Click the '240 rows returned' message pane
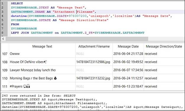Image resolution: width=185 pixels, height=111 pixels. pyautogui.click(x=92, y=101)
